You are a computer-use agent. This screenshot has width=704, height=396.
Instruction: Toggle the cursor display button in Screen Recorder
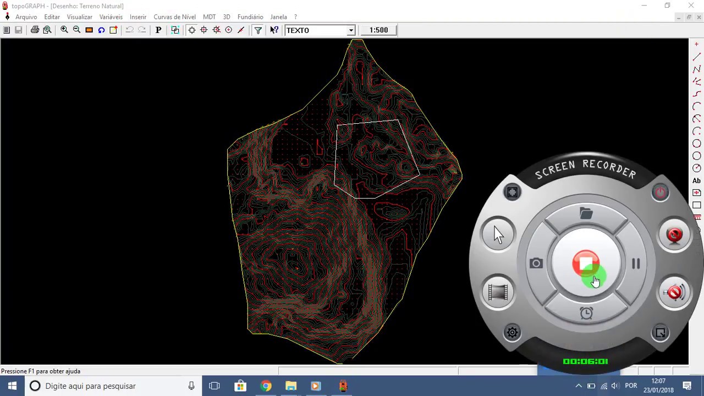click(498, 234)
